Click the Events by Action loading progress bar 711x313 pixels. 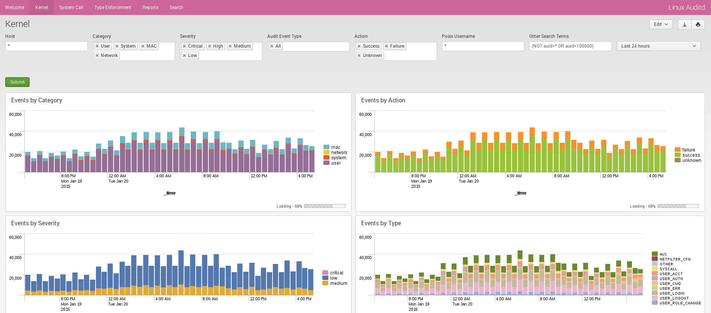tap(678, 206)
